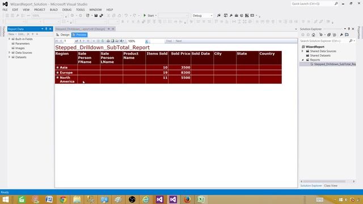Close the Report Data panel
The image size is (363, 204).
tap(50, 29)
